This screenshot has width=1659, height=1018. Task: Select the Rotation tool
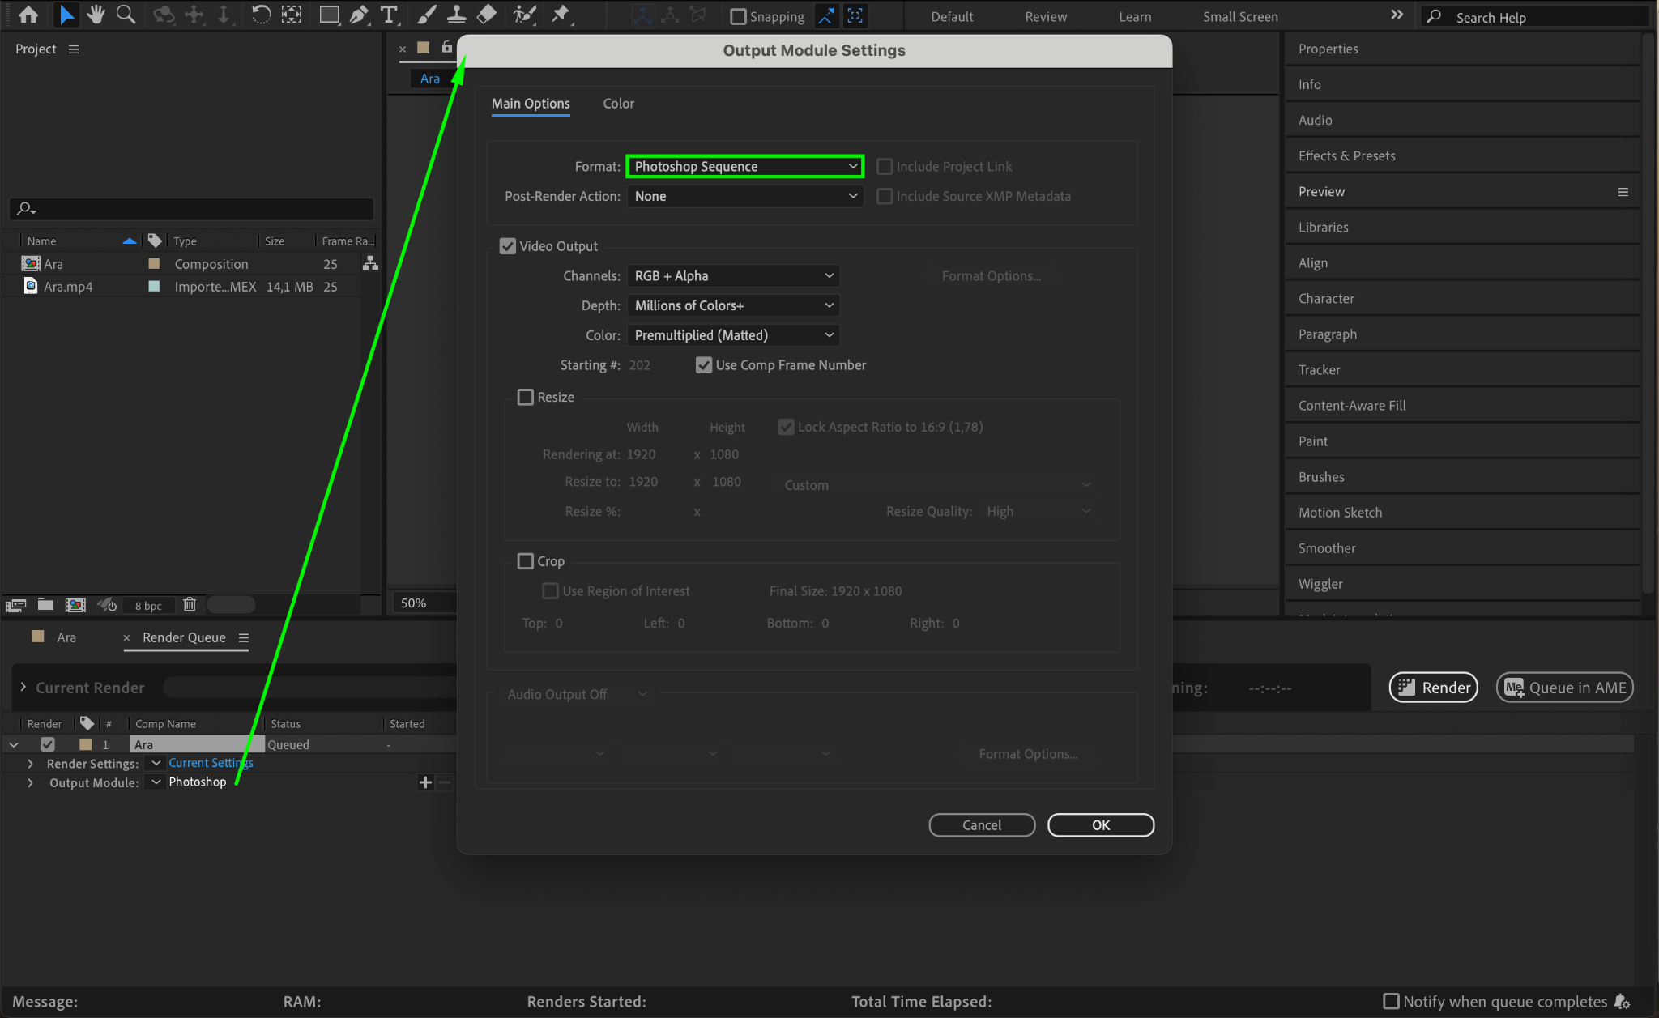click(261, 15)
